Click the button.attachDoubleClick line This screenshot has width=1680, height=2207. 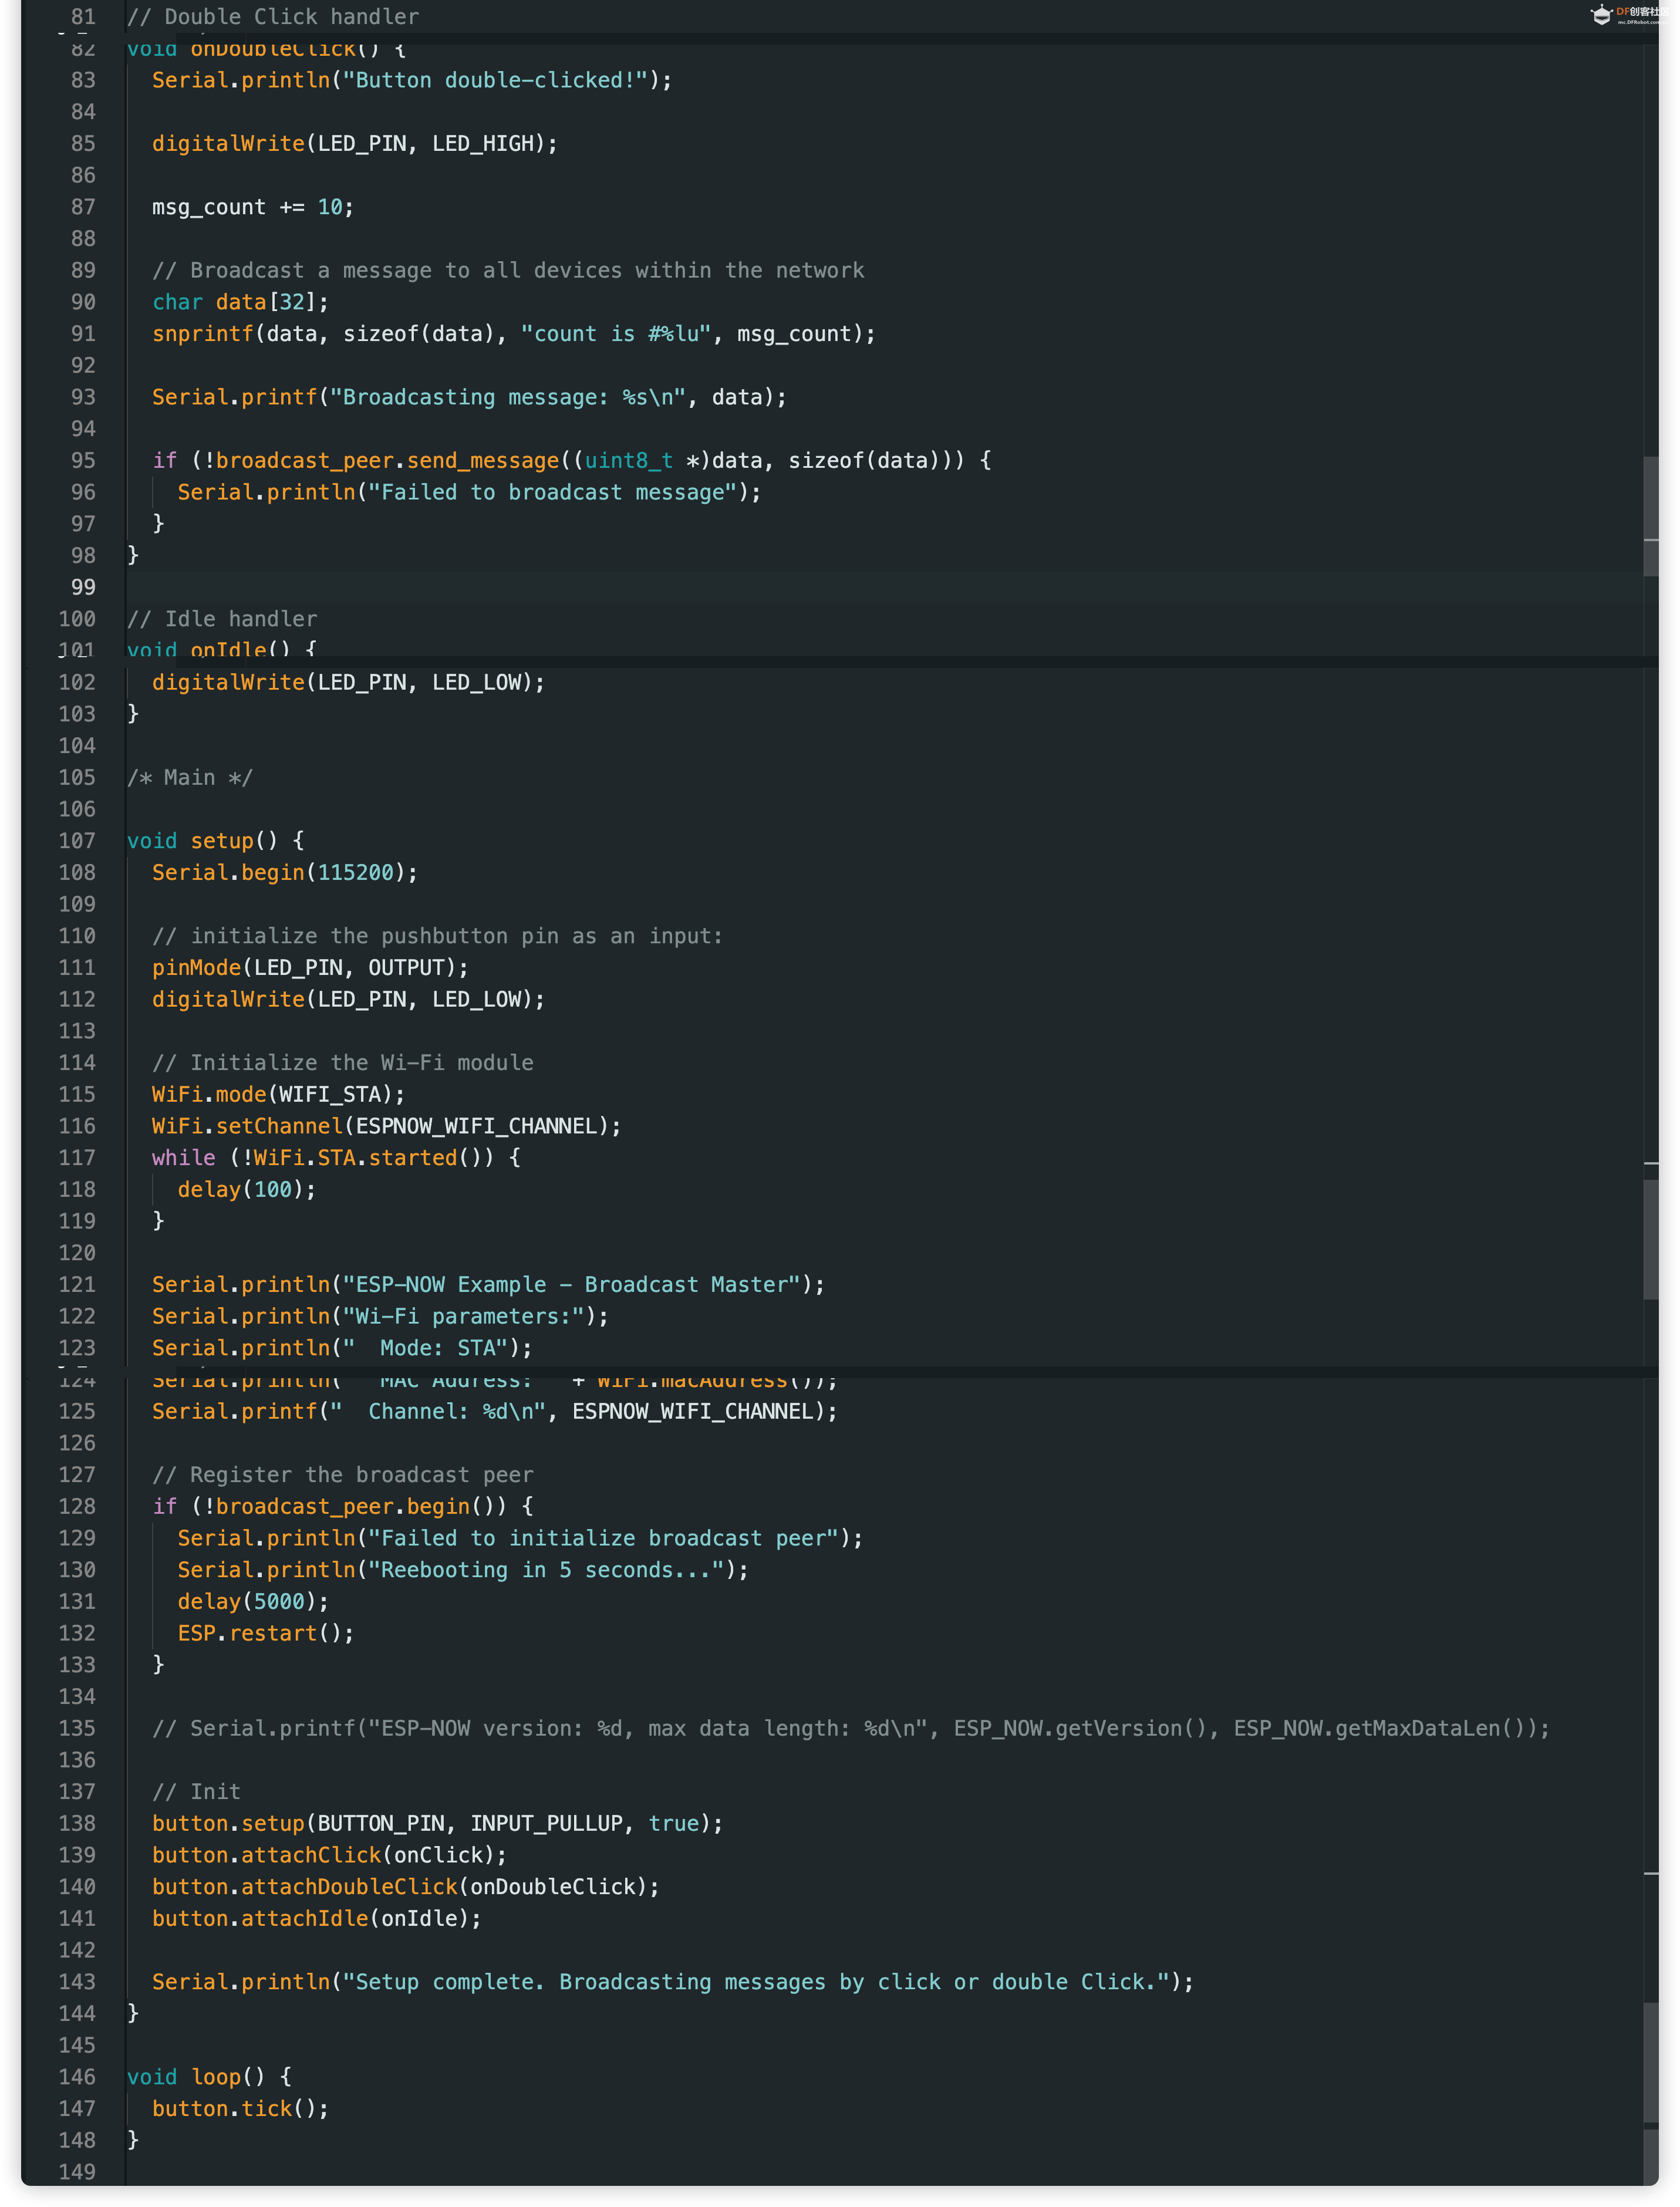(x=405, y=1886)
